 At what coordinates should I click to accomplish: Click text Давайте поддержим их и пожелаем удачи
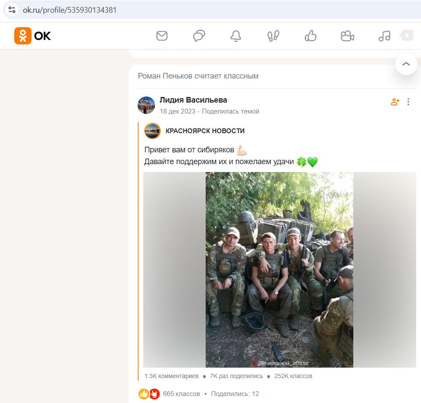click(219, 162)
